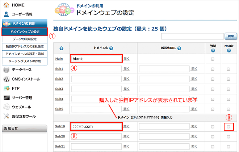
Task: Toggle the 強制 checkbox in Main row
Action: 213,59
